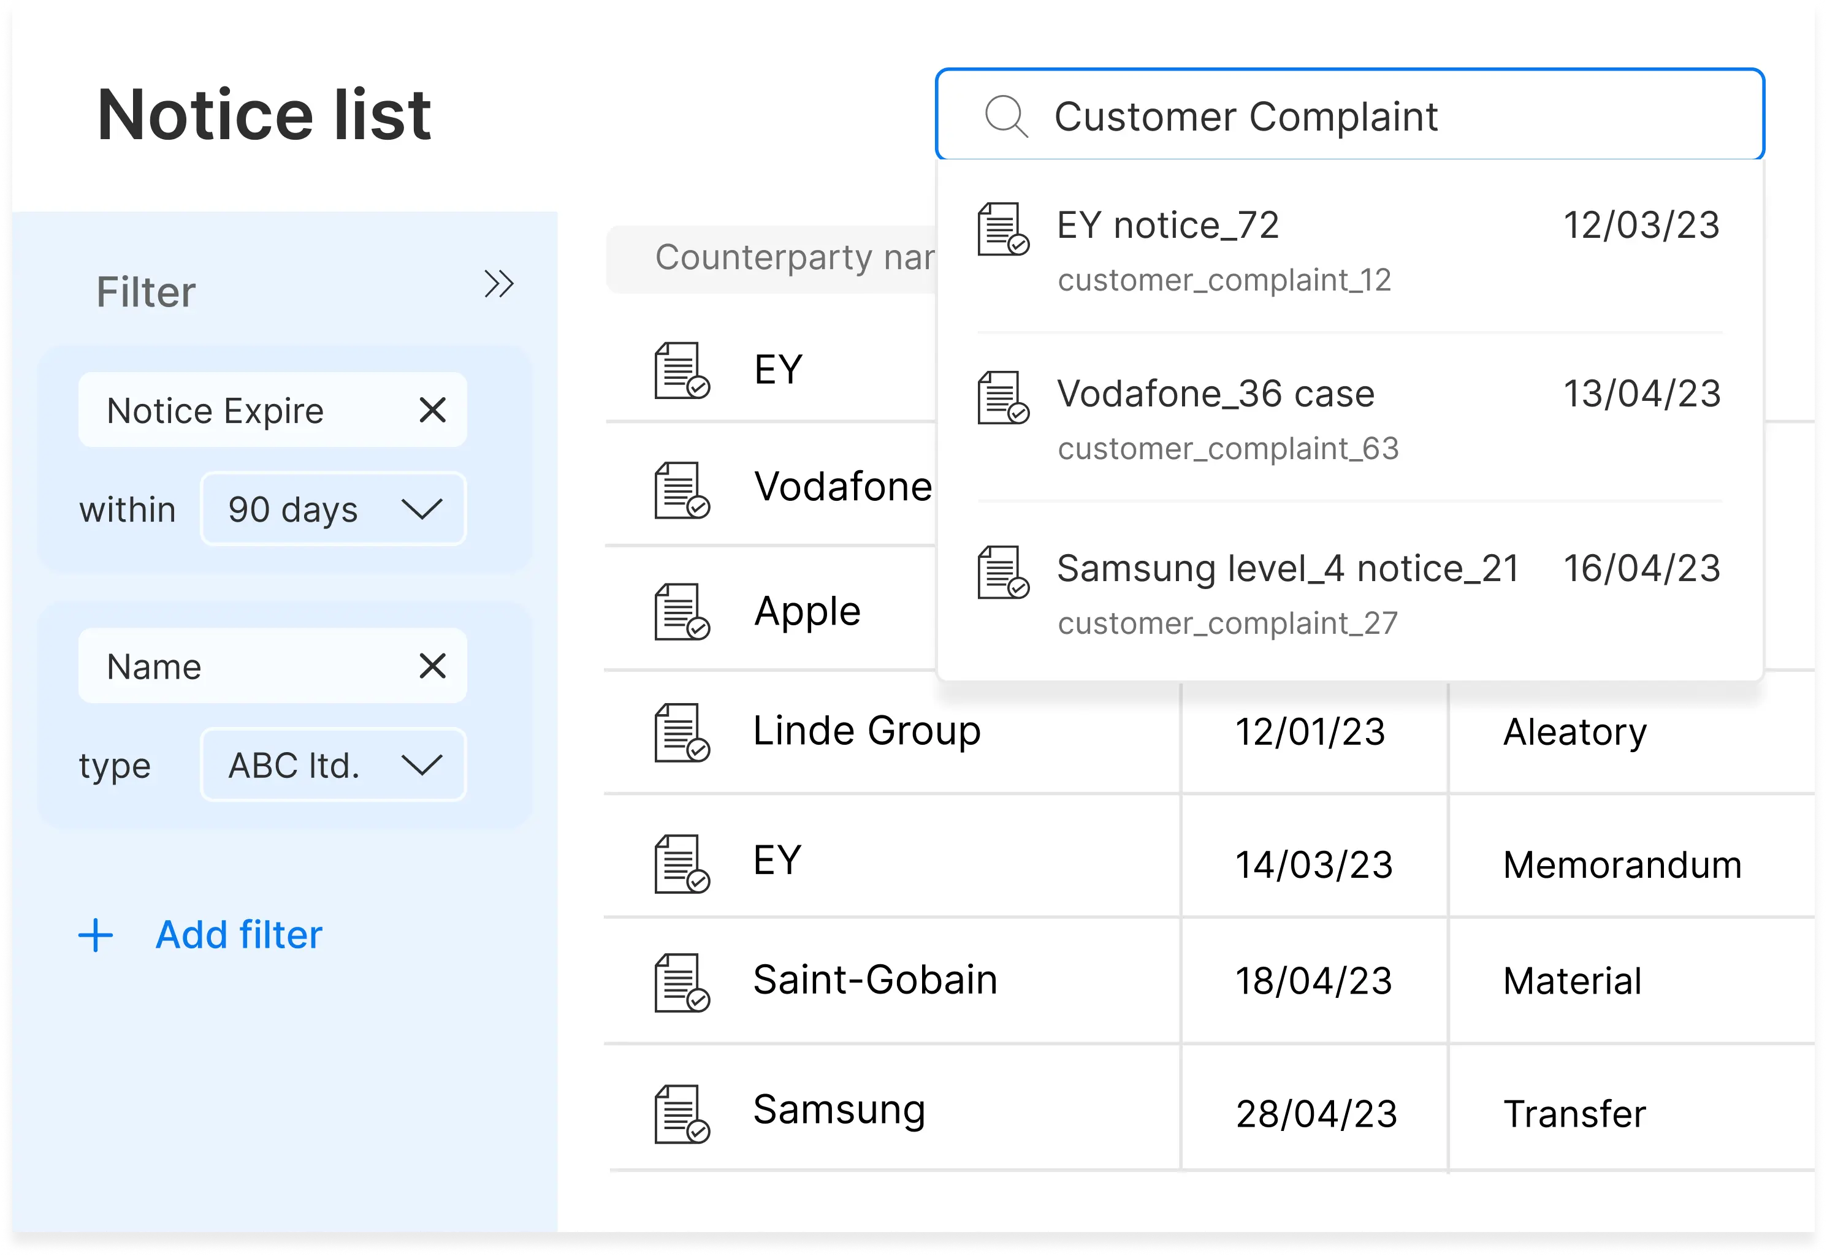Image resolution: width=1827 pixels, height=1256 pixels.
Task: Remove the Name filter
Action: point(433,666)
